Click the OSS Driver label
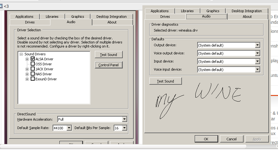 [44, 64]
